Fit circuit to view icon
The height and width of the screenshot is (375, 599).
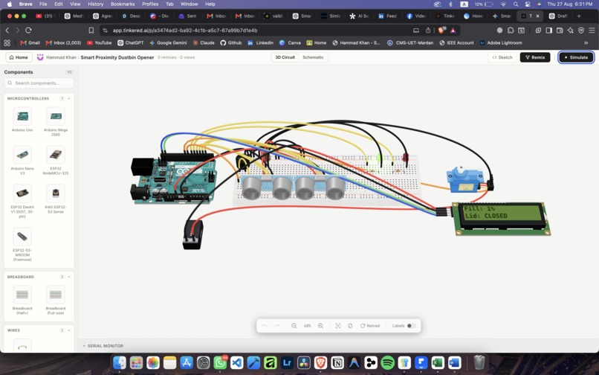click(337, 326)
